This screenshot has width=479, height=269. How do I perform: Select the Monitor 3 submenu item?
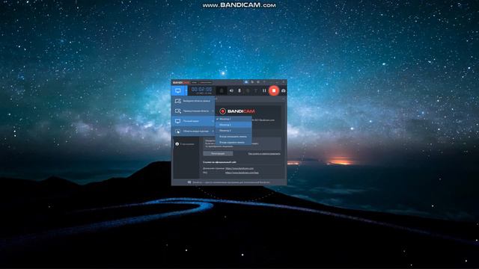pyautogui.click(x=234, y=131)
